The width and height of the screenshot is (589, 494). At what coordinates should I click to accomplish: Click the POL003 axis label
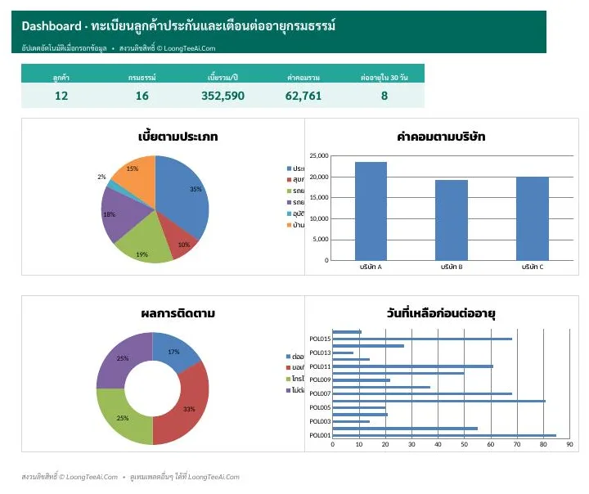320,421
